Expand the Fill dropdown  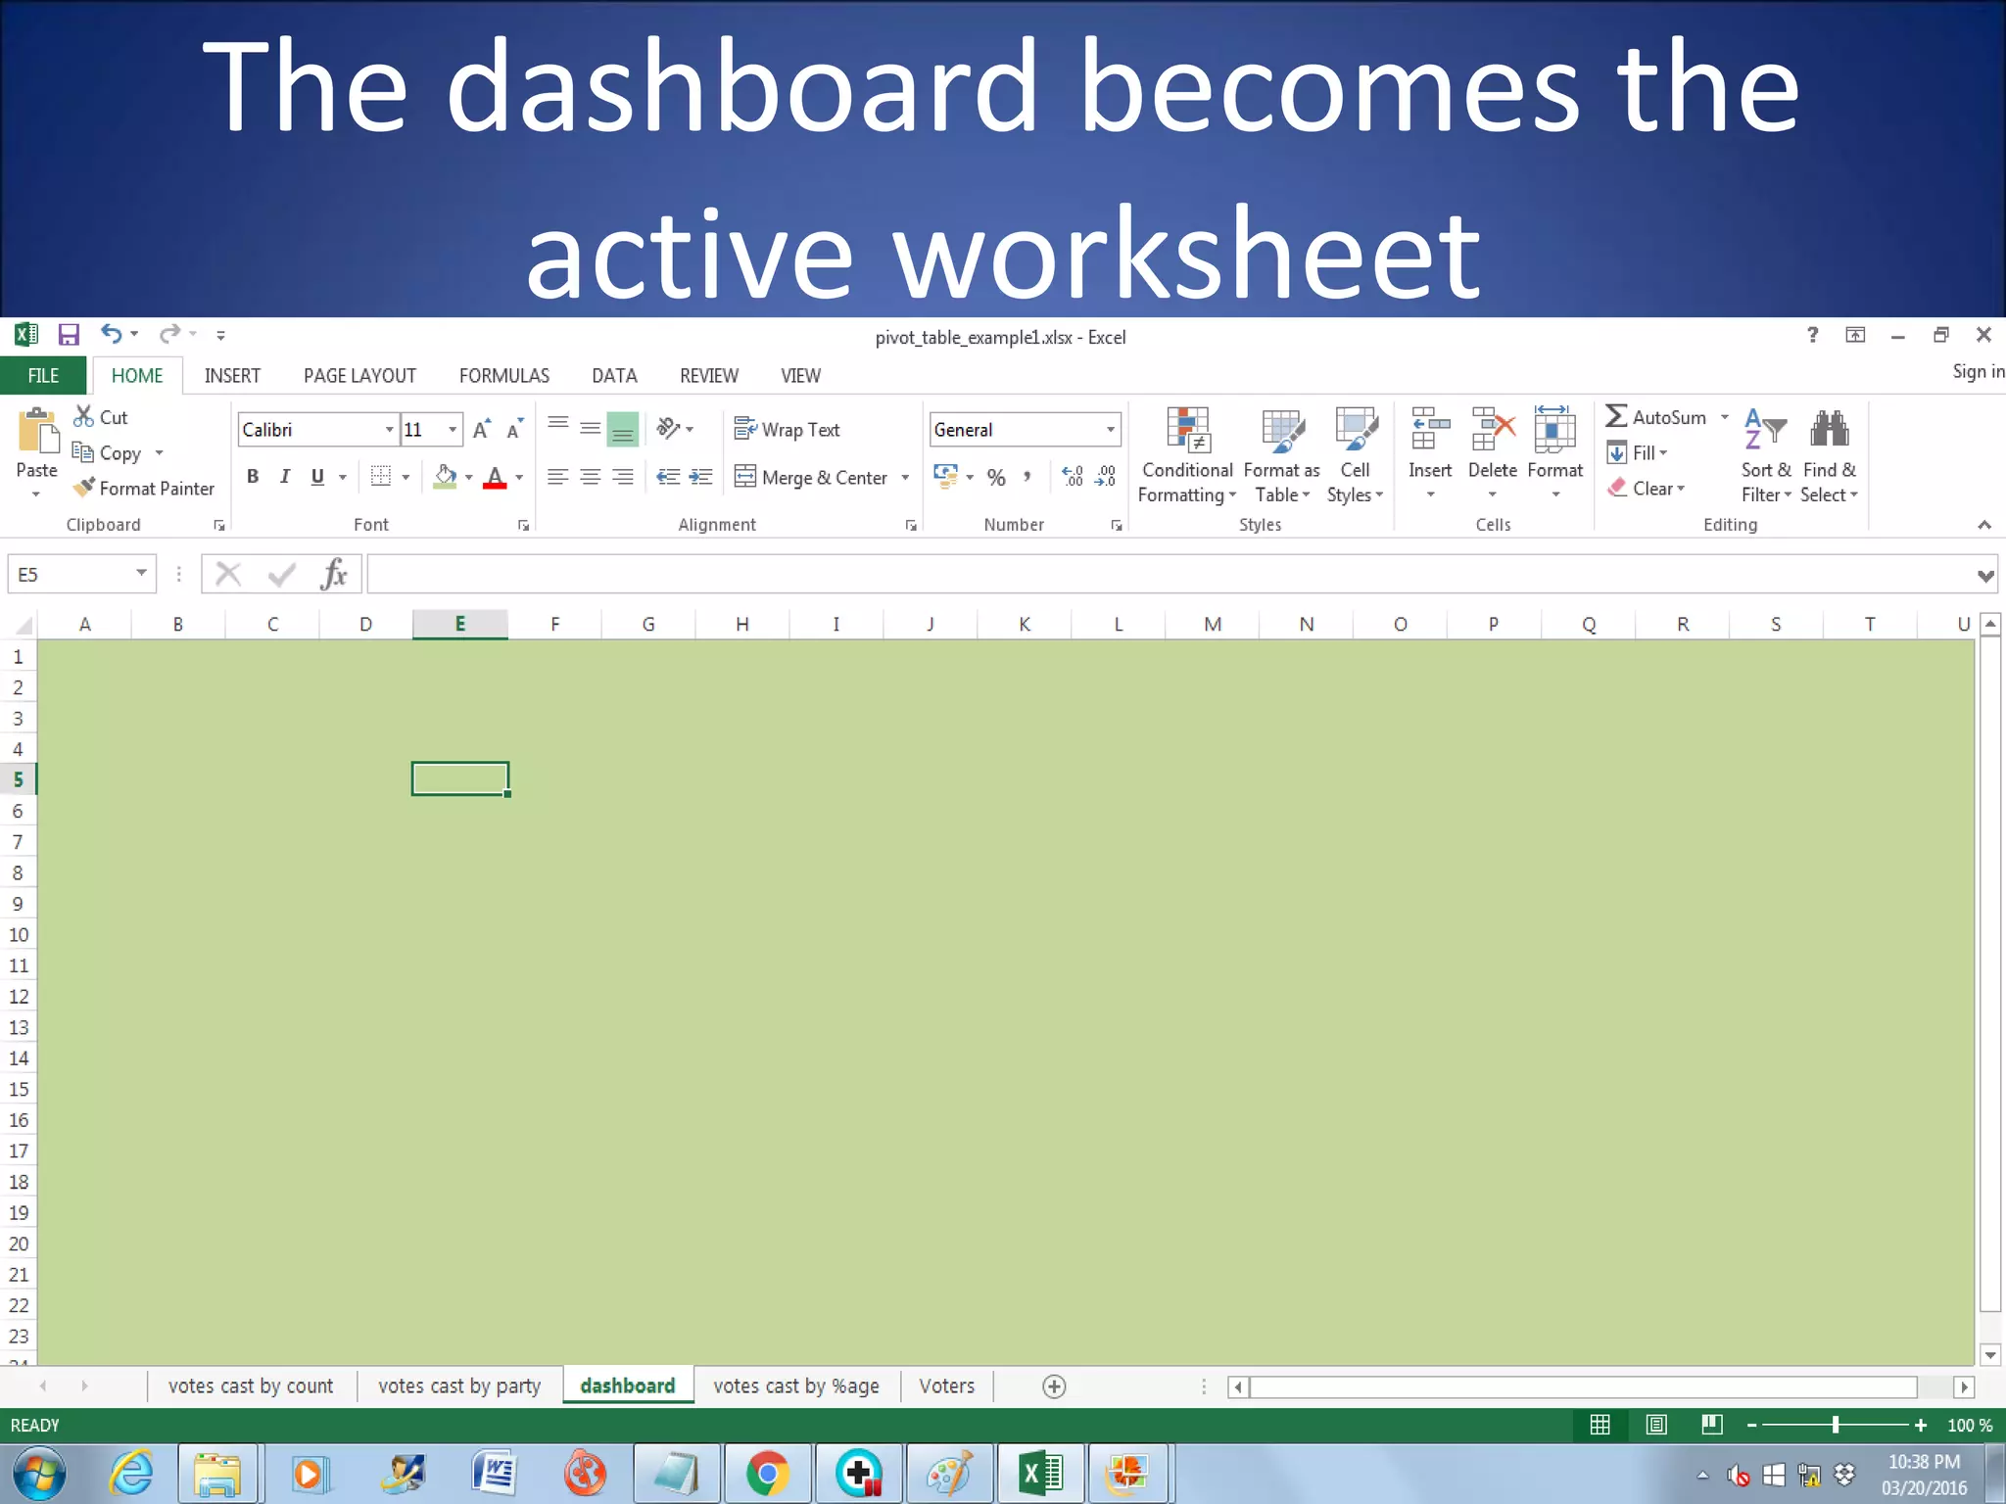(1663, 453)
